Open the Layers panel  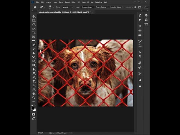(x=146, y=15)
